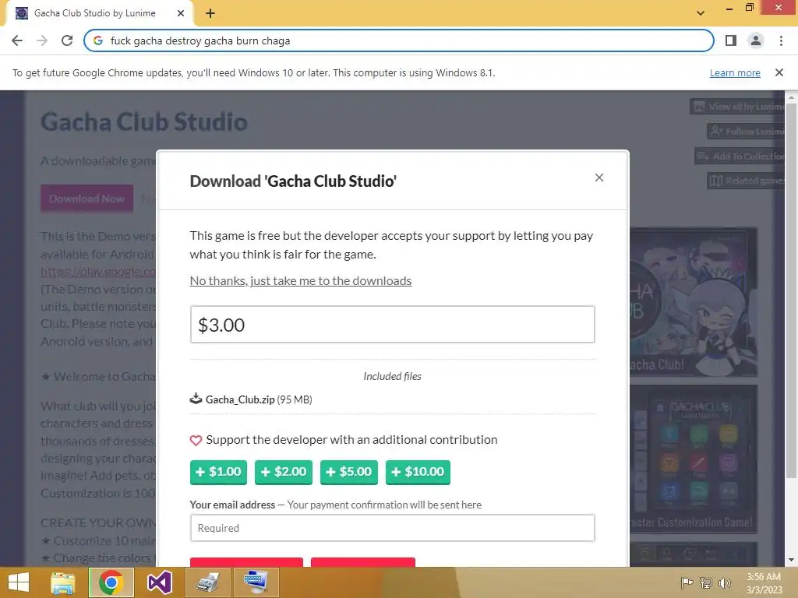The height and width of the screenshot is (598, 798).
Task: Click 'No thanks, just take me to the downloads'
Action: tap(301, 280)
